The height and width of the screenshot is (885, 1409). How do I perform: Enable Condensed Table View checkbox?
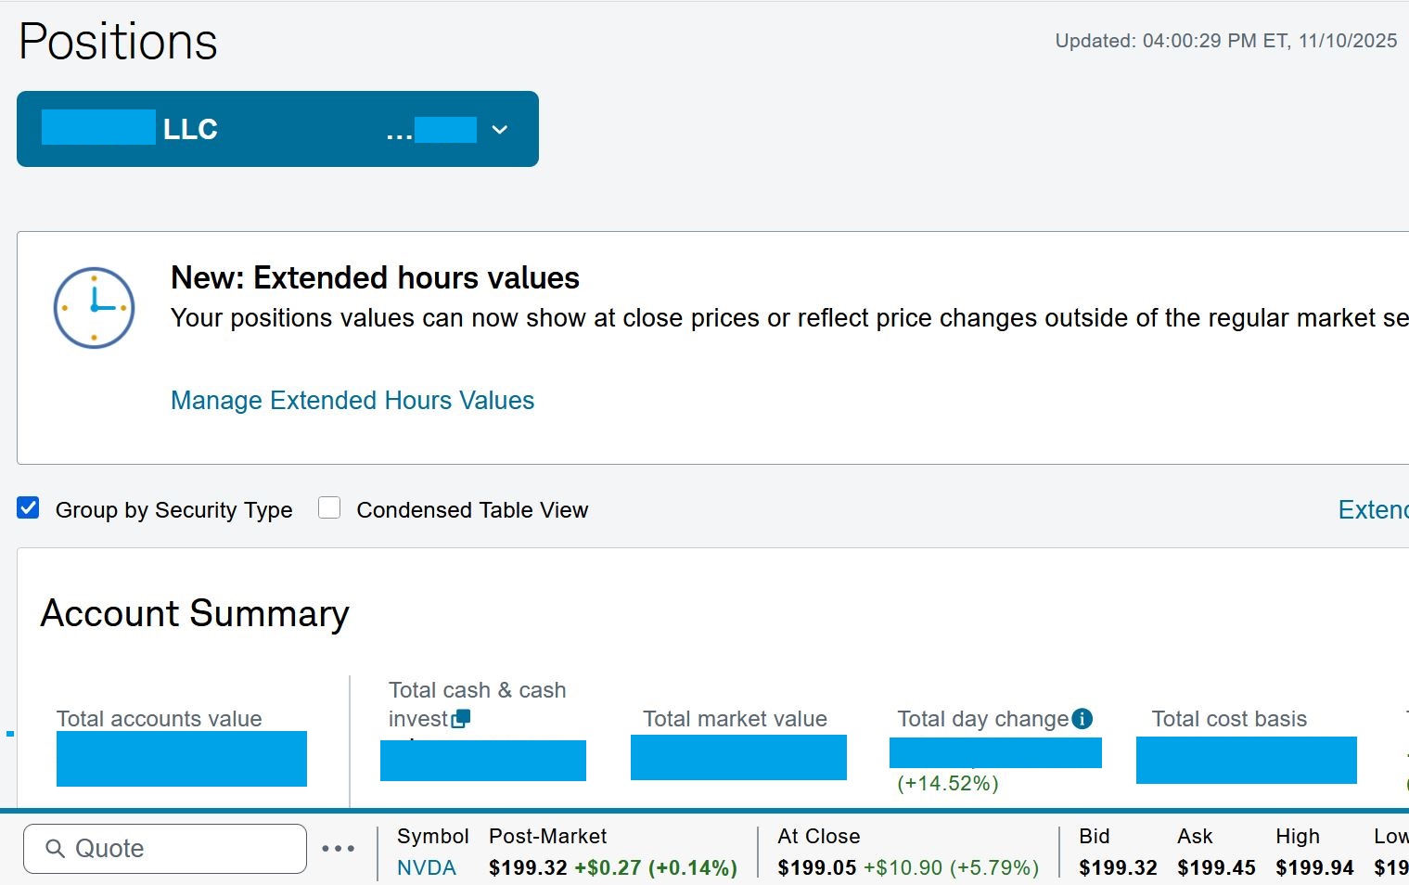pos(329,508)
